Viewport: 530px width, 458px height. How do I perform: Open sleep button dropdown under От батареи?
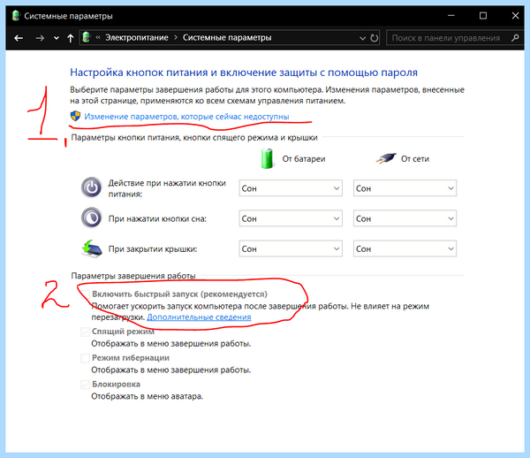click(x=291, y=218)
